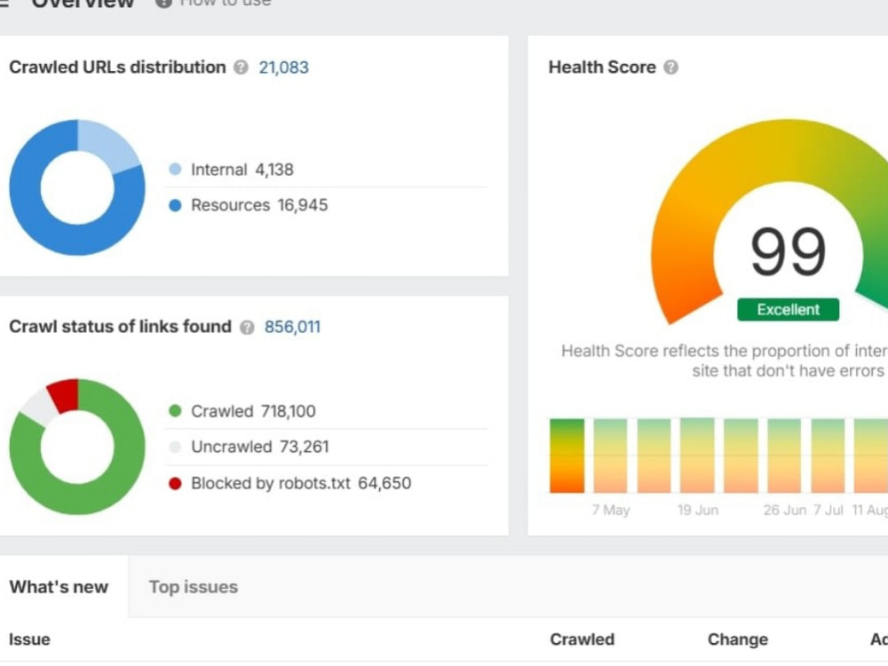Select Internal 4,138 legend row
Viewport: 888px width, 666px height.
coord(328,170)
